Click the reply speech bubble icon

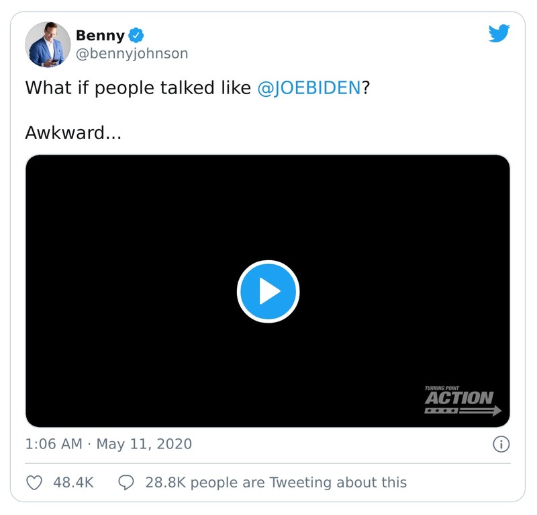(126, 482)
